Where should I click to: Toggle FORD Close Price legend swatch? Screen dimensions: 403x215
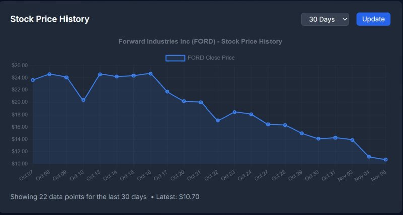[175, 58]
